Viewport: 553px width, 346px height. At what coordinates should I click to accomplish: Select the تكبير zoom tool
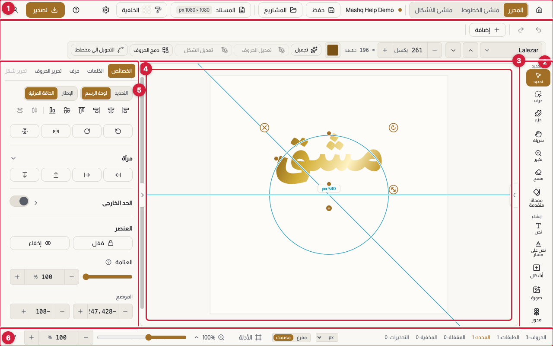pyautogui.click(x=538, y=156)
